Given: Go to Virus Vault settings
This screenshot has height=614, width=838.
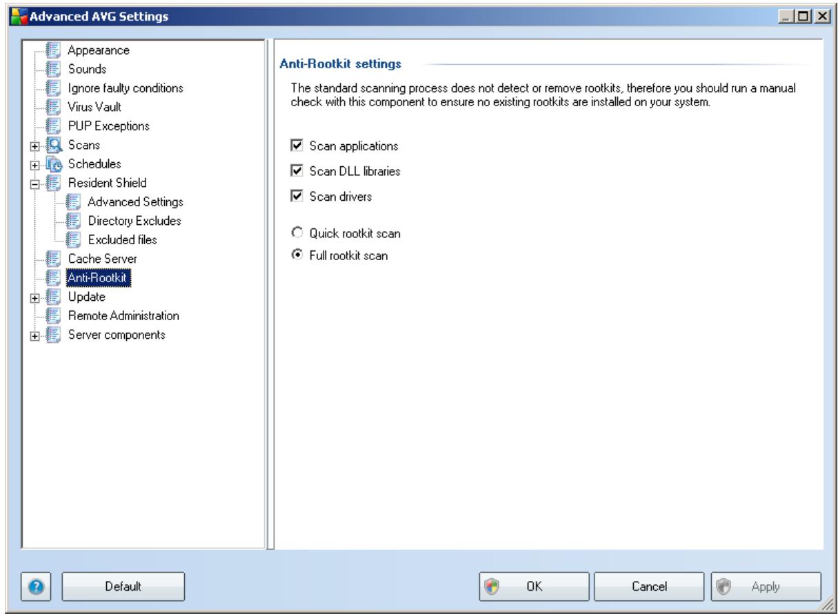Looking at the screenshot, I should (x=94, y=107).
